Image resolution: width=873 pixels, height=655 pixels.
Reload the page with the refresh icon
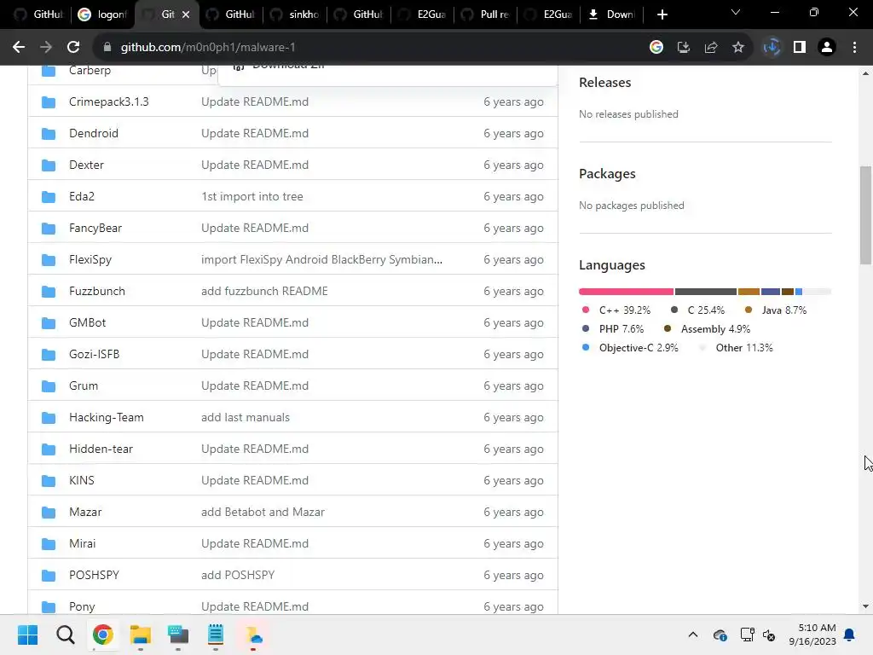tap(73, 48)
